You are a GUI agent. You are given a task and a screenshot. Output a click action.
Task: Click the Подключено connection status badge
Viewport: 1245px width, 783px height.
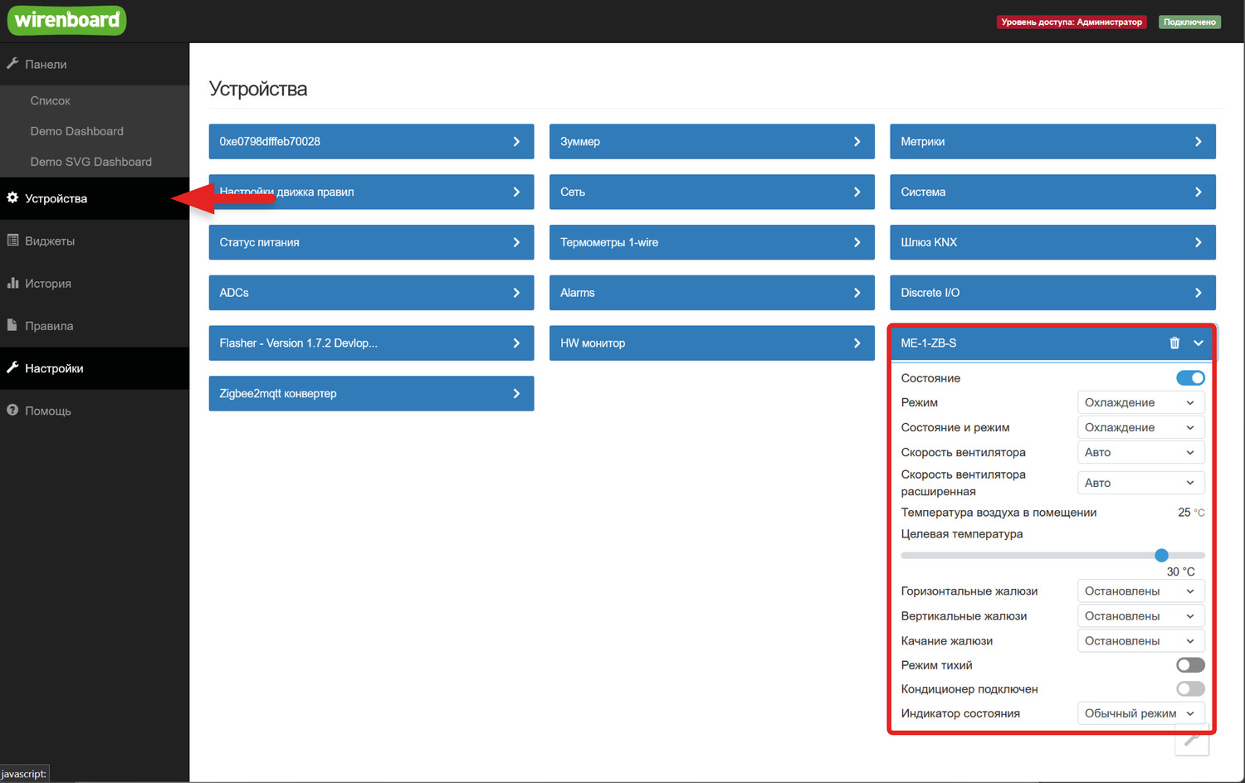coord(1189,22)
